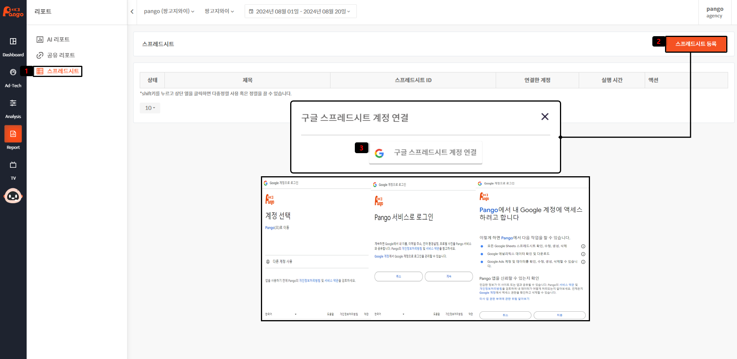
Task: Open the Analysis section icon
Action: tap(13, 103)
